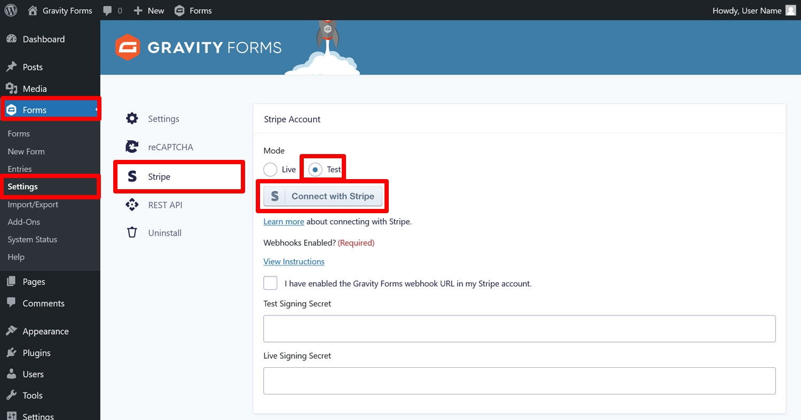
Task: Open the View Instructions link
Action: (x=294, y=262)
